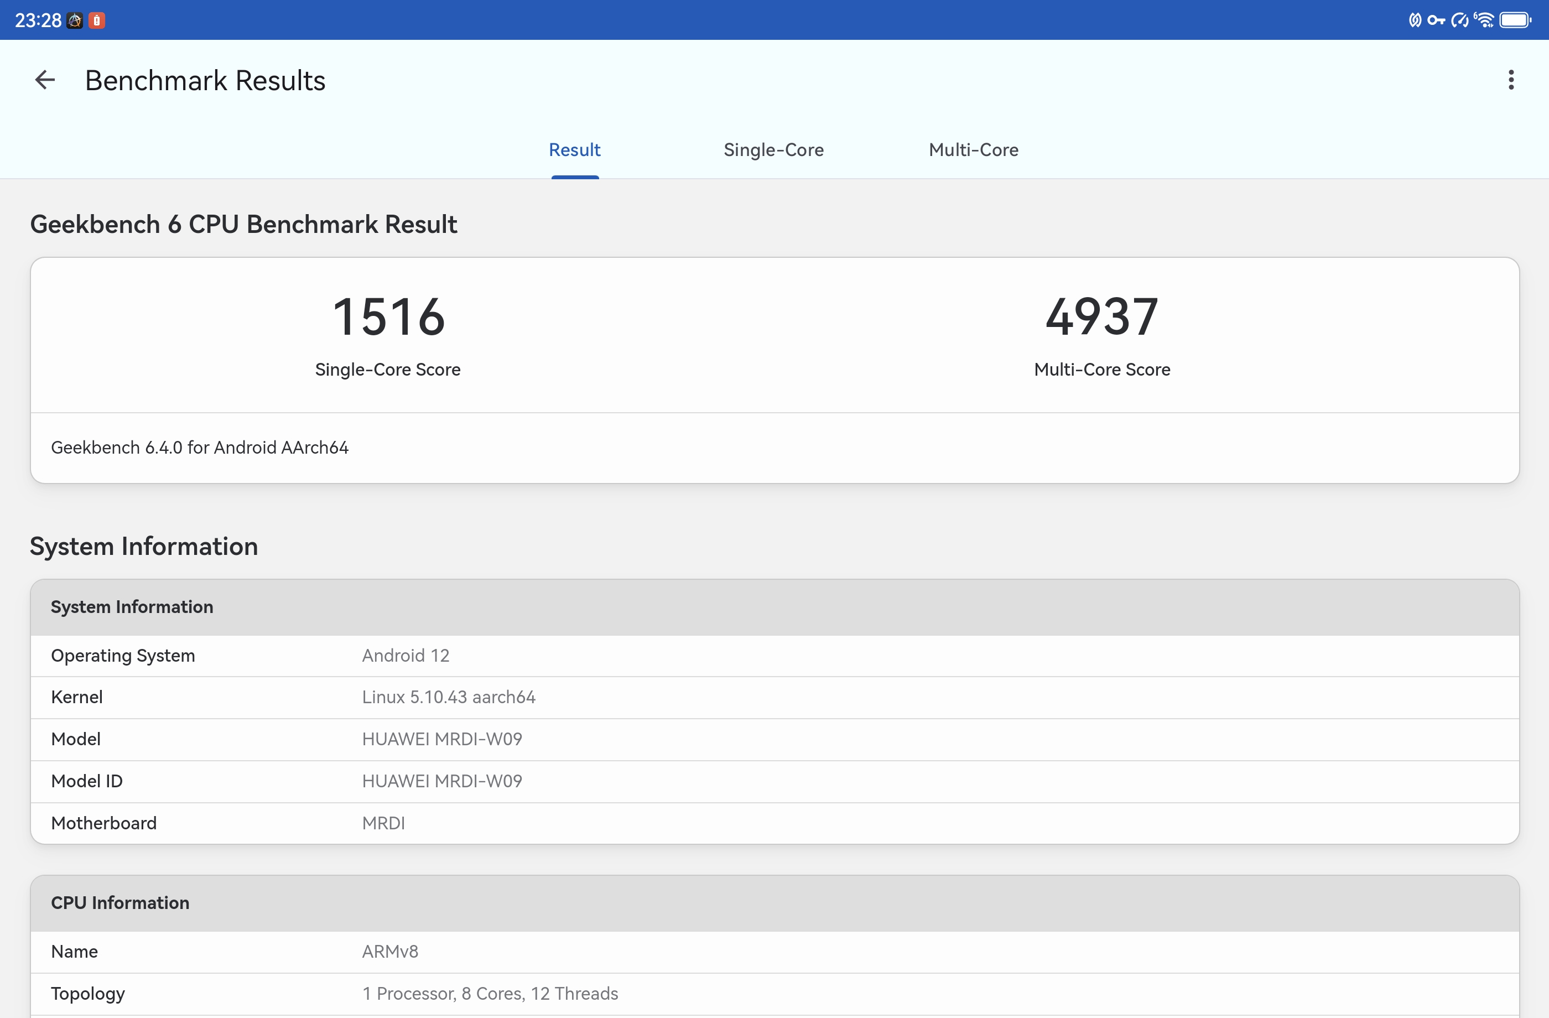The height and width of the screenshot is (1018, 1549).
Task: Tap the ARMv8 CPU name value
Action: click(x=390, y=952)
